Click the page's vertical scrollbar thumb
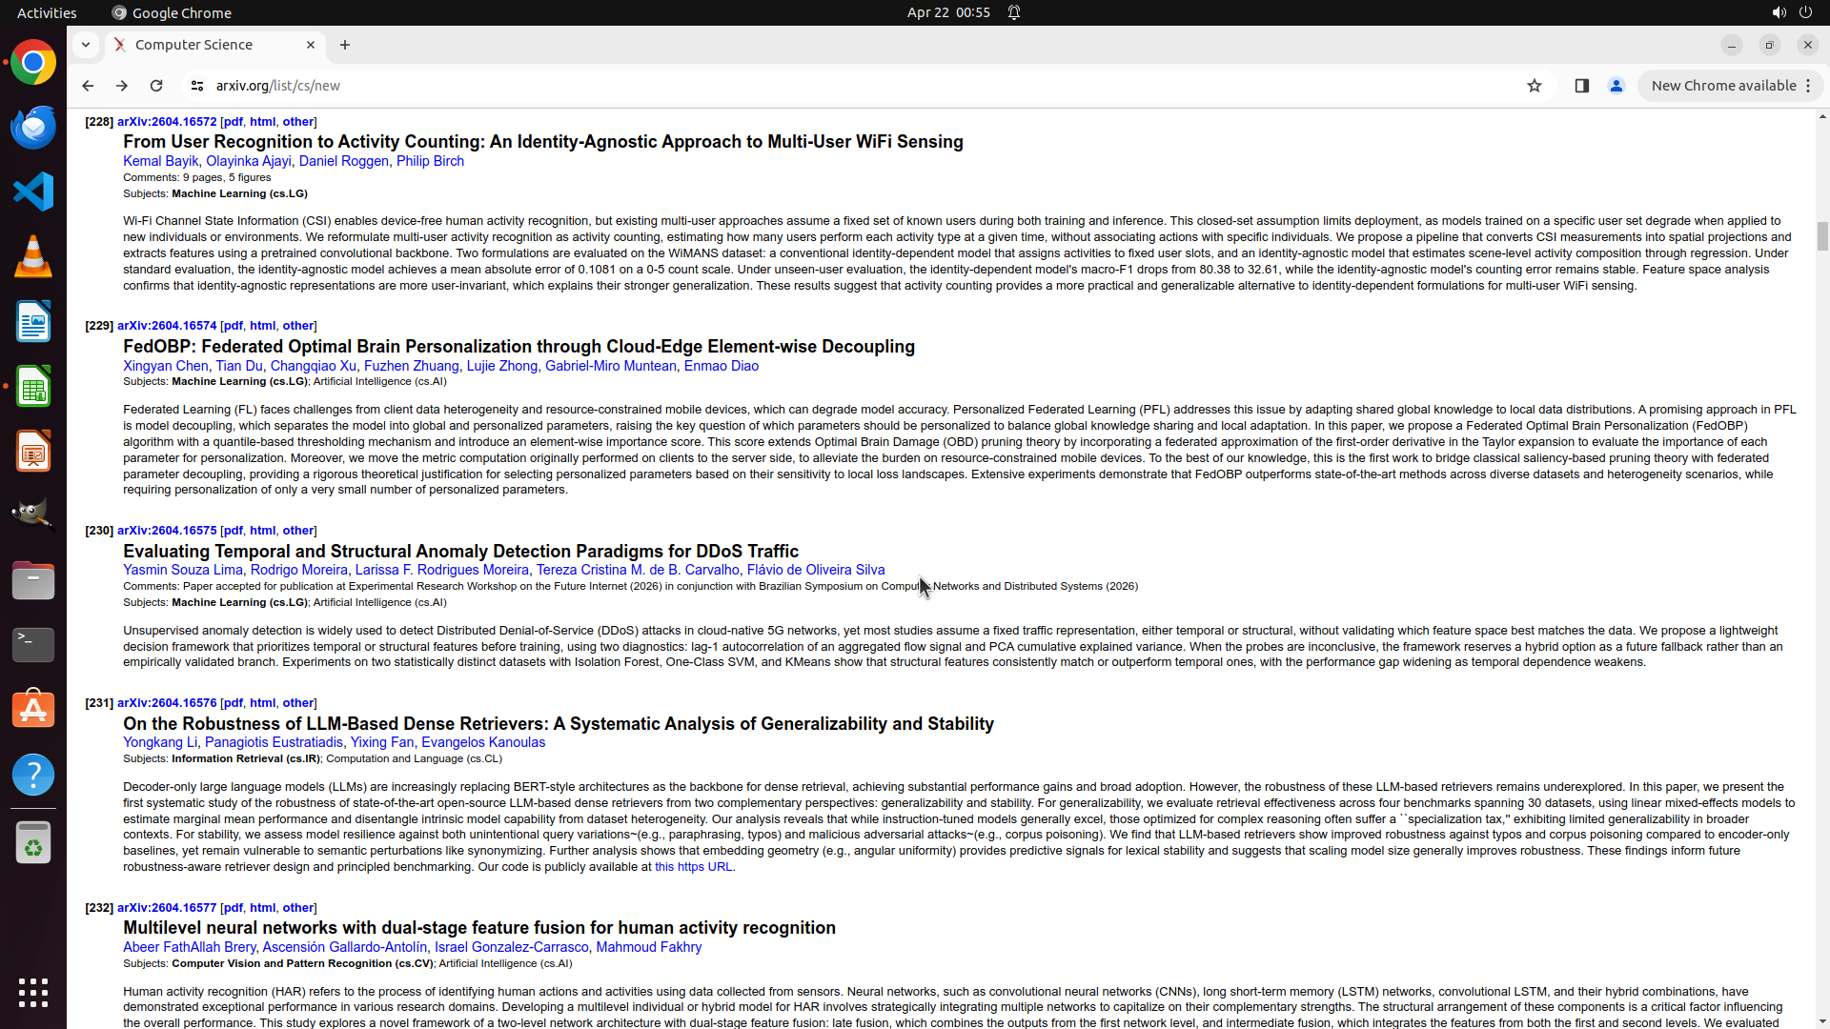1830x1029 pixels. coord(1822,235)
